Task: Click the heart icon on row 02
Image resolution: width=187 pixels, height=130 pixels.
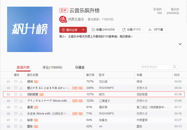Action: tap(16, 88)
